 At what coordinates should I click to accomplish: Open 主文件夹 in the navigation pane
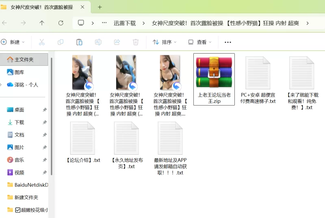click(24, 60)
